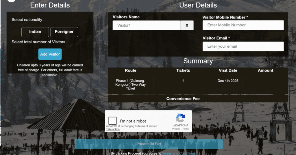Image resolution: width=296 pixels, height=155 pixels.
Task: Click the Route column header
Action: pos(130,70)
